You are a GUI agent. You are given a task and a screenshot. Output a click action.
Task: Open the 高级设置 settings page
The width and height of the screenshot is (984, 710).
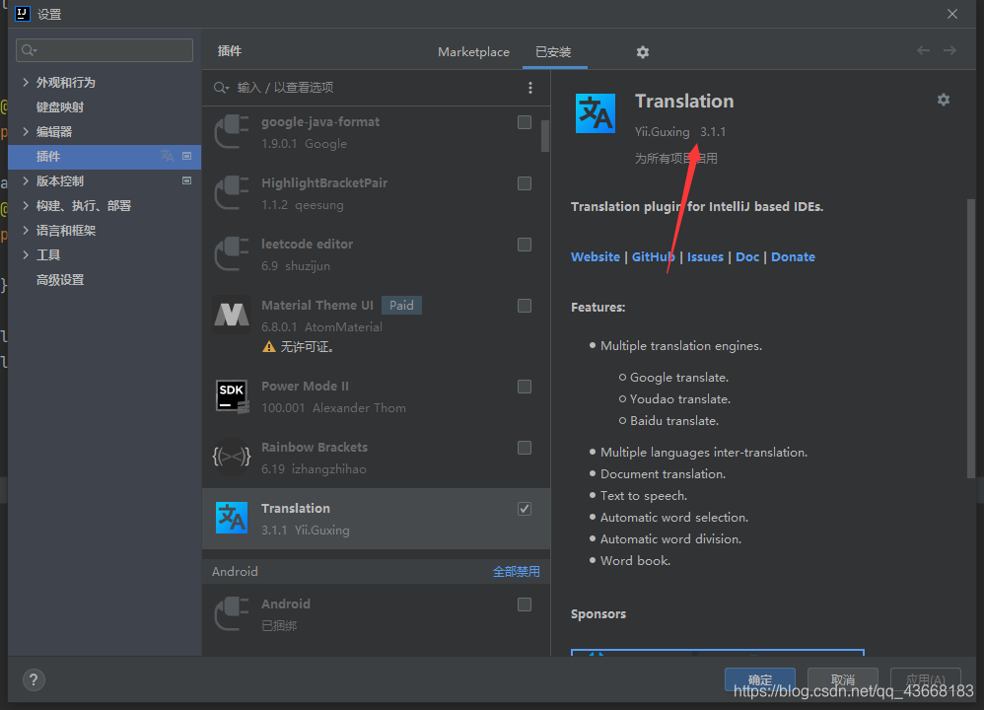point(60,280)
